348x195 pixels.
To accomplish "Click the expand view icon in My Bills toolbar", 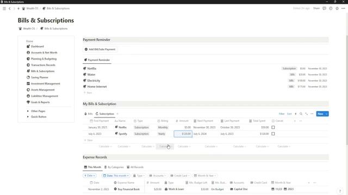I will (x=307, y=114).
